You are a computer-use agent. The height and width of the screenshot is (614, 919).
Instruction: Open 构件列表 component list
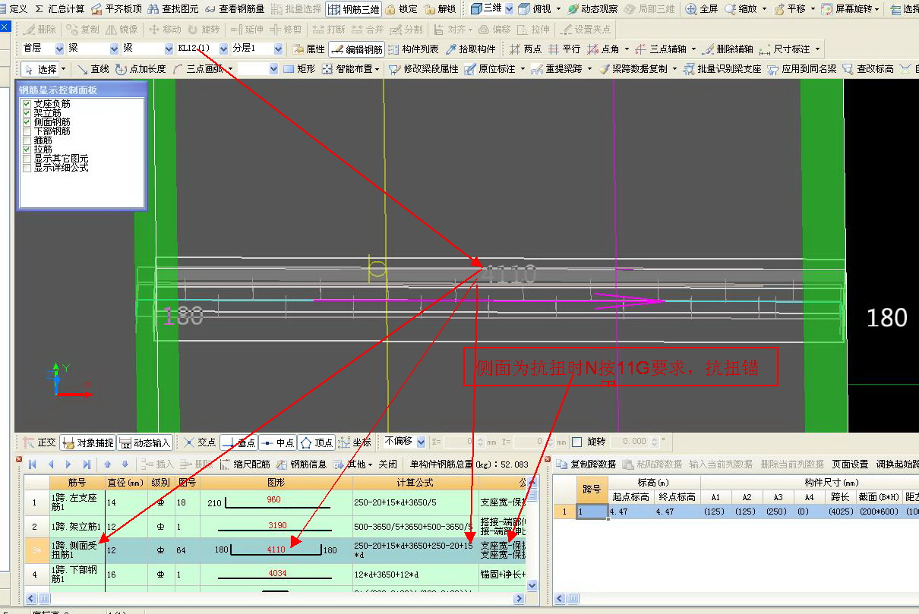(412, 49)
